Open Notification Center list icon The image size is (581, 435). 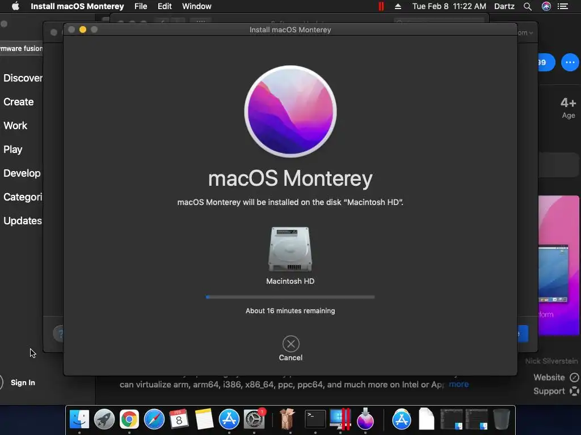click(x=563, y=6)
